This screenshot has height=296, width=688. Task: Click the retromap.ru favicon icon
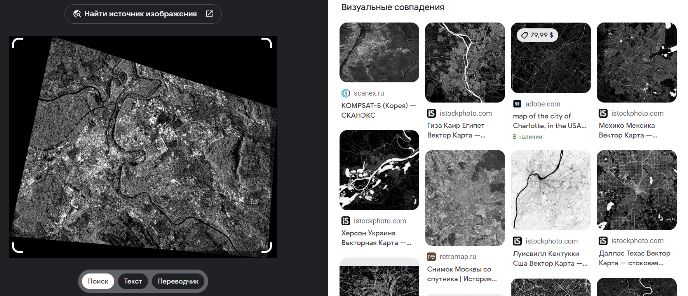click(431, 256)
